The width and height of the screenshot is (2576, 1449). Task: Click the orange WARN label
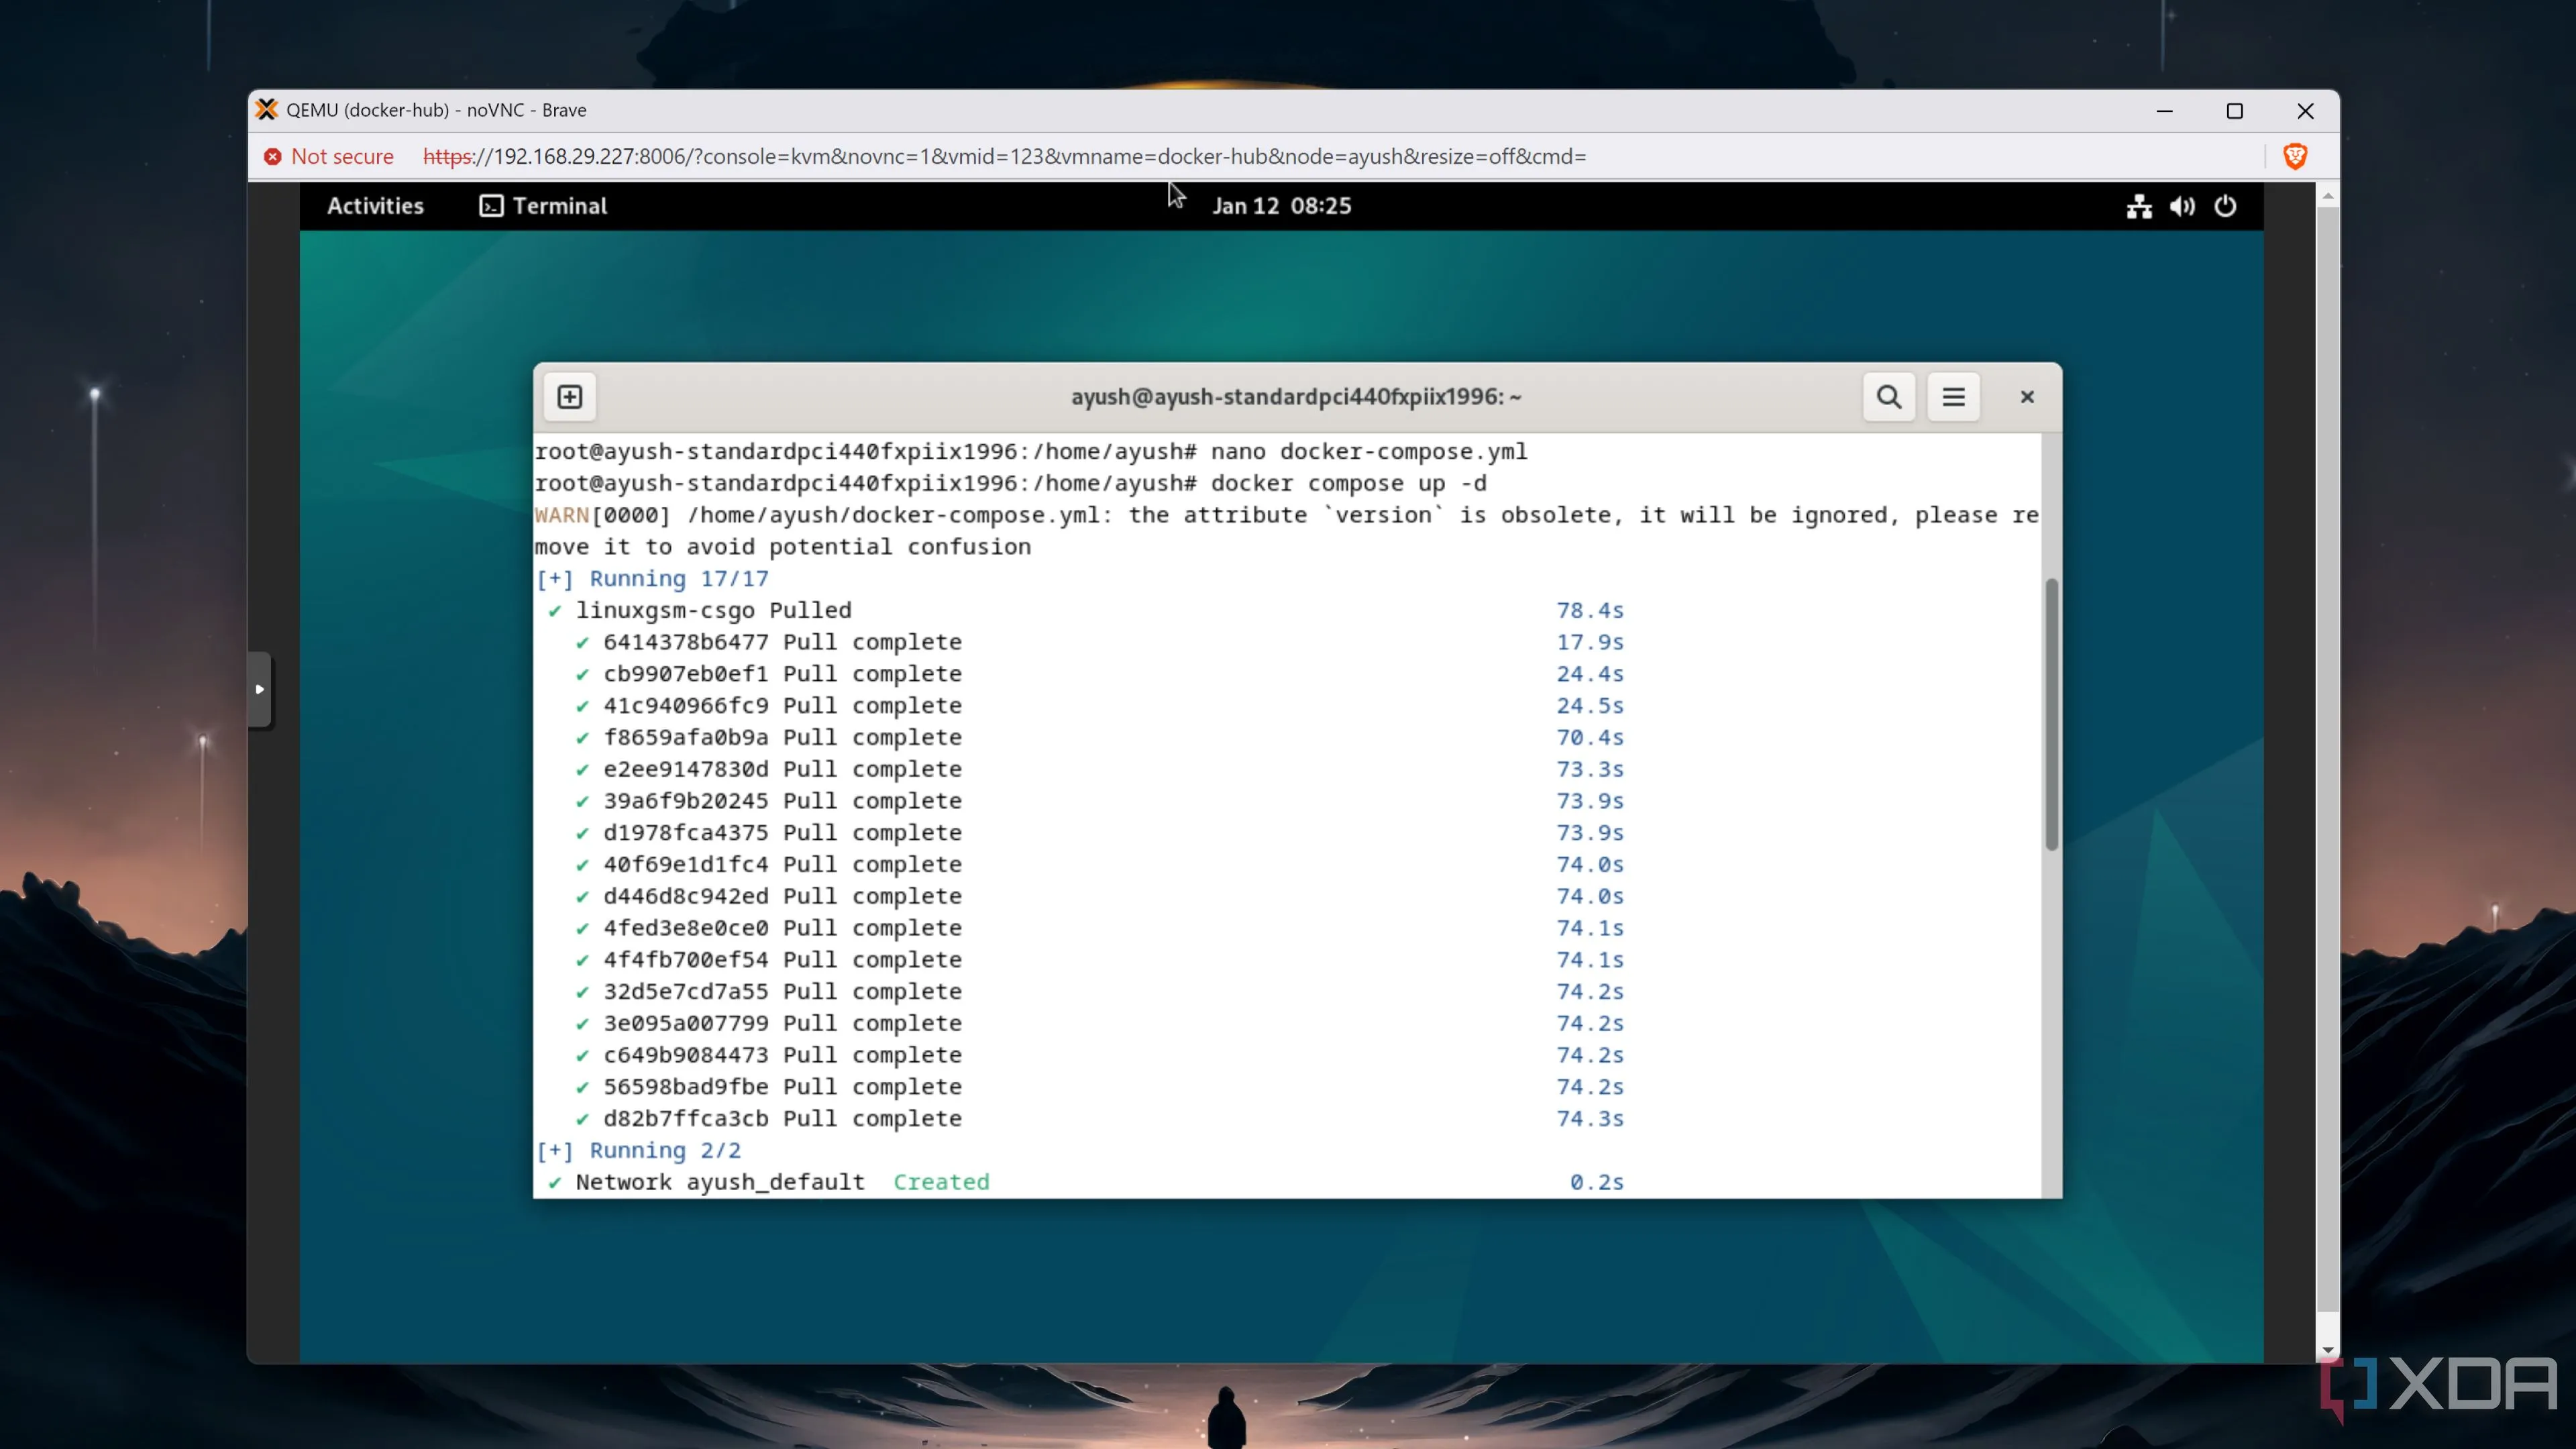pos(562,516)
